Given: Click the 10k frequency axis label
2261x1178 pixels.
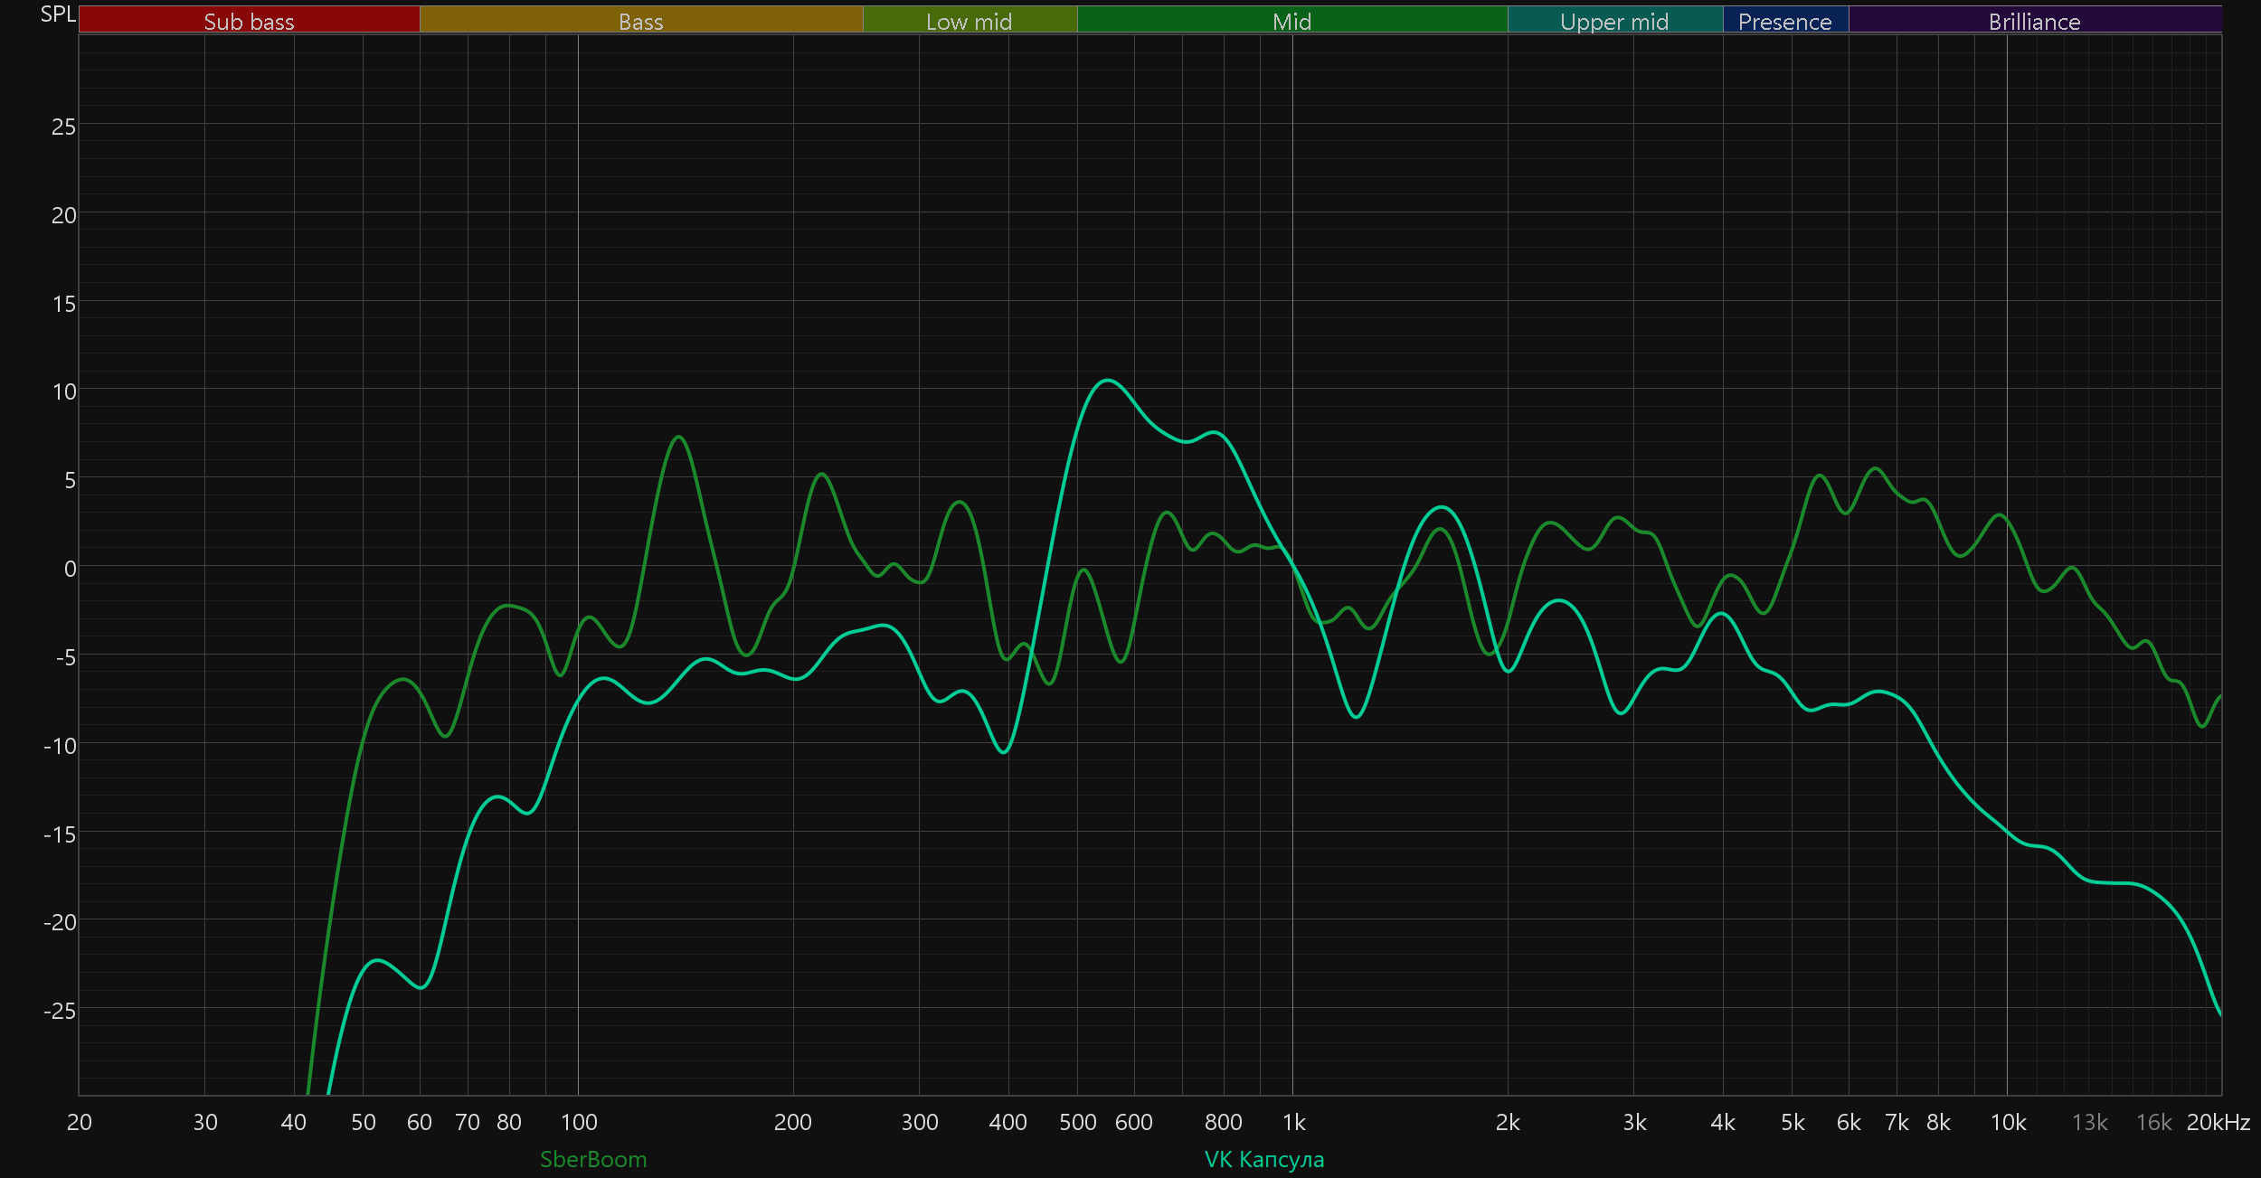Looking at the screenshot, I should pos(2008,1122).
